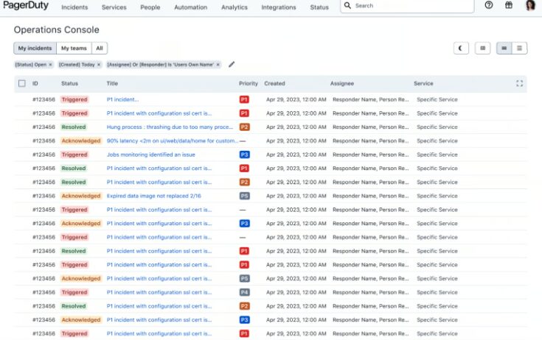This screenshot has width=542, height=340.
Task: Click Triggered status on Jobs monitoring row
Action: tap(74, 155)
